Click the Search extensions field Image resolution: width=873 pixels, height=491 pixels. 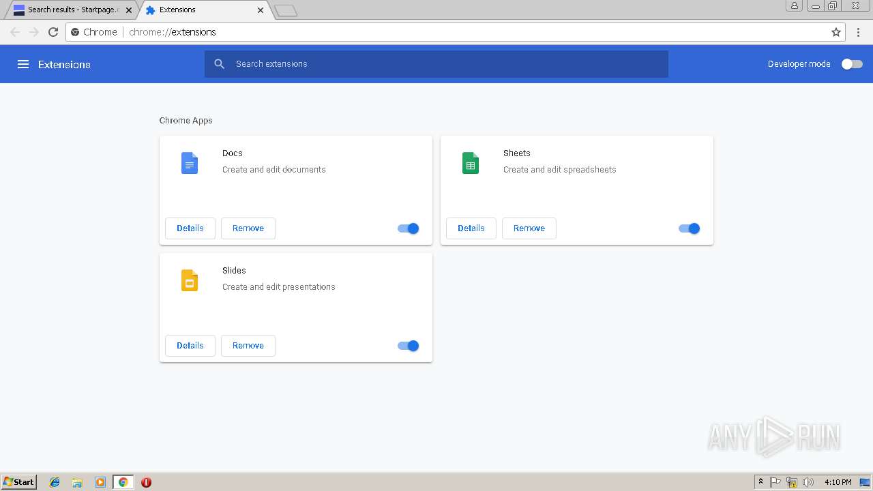[436, 64]
